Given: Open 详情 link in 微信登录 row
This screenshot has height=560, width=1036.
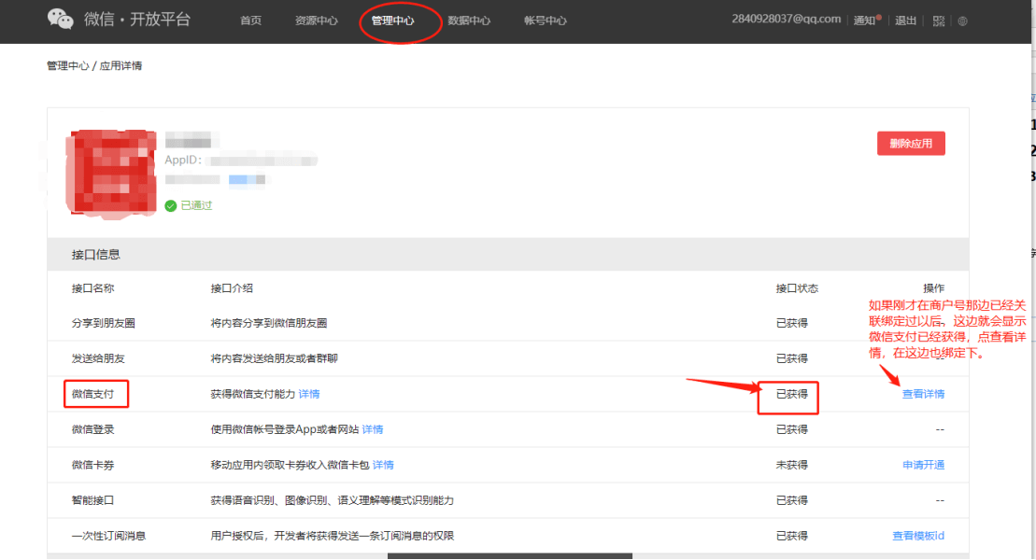Looking at the screenshot, I should 373,429.
